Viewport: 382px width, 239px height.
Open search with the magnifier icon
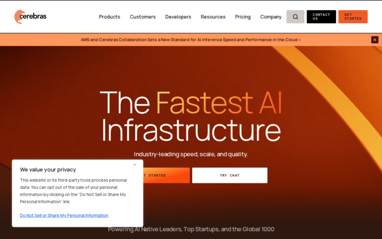pos(295,17)
